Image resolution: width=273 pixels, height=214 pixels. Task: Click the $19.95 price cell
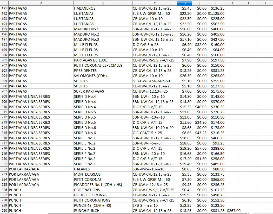(x=184, y=195)
